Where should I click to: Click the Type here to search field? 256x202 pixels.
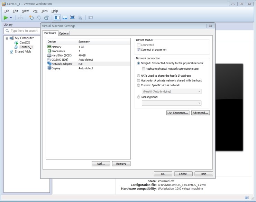point(24,31)
